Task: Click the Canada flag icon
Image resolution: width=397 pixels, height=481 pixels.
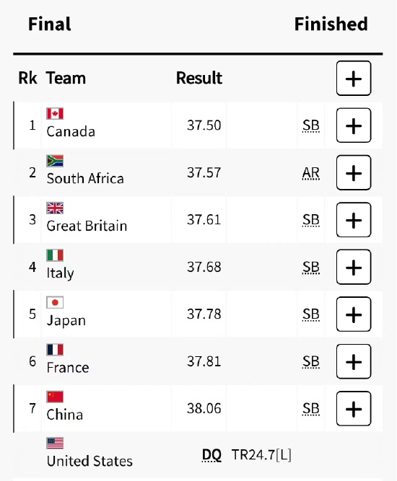Action: click(55, 113)
